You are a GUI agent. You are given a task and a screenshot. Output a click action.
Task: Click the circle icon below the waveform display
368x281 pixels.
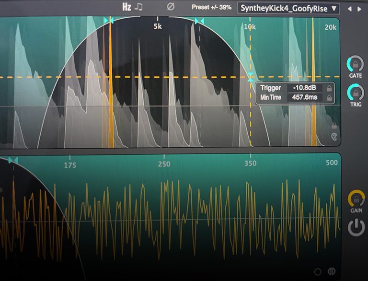pyautogui.click(x=318, y=271)
